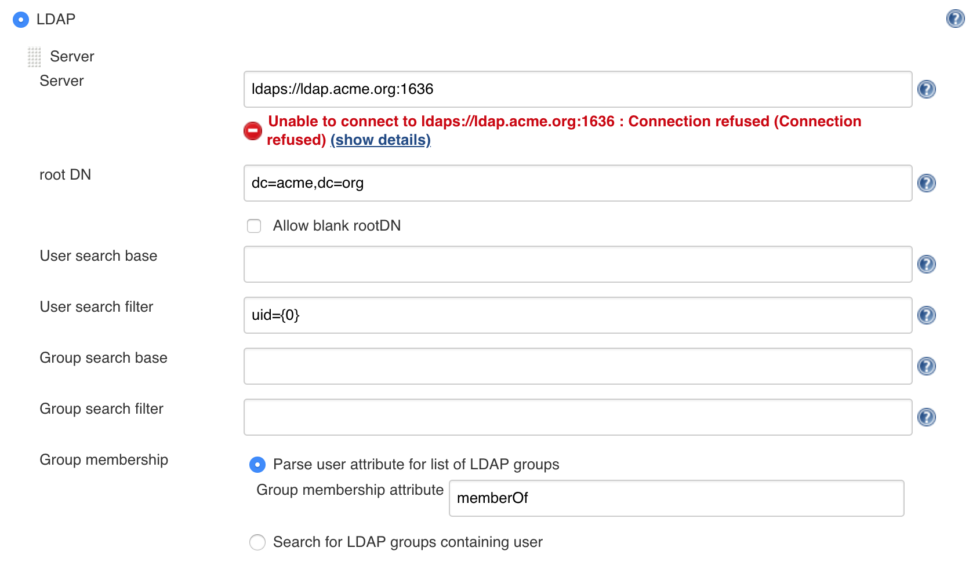Open help for the Server field
The width and height of the screenshot is (980, 562).
(926, 89)
